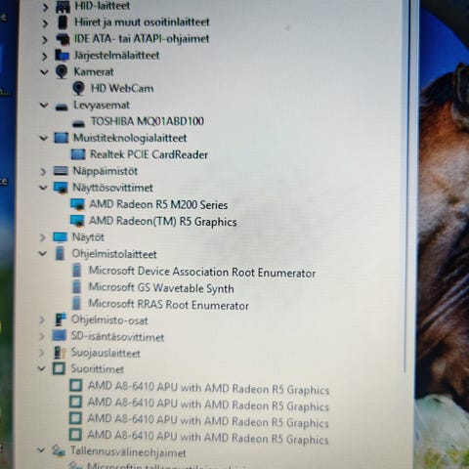Select the HD WebCam device
Screen dimensions: 469x469
[x=122, y=89]
